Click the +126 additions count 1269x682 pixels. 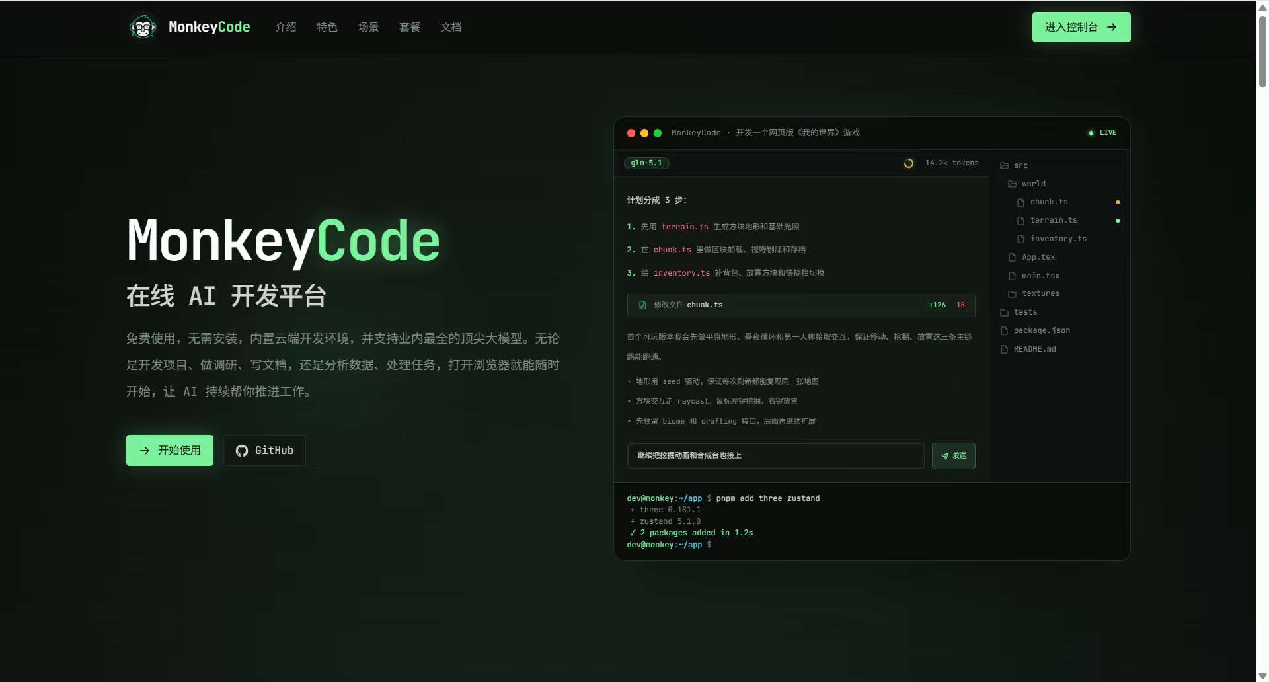(937, 305)
